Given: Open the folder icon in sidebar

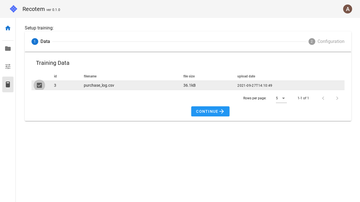Looking at the screenshot, I should click(8, 49).
